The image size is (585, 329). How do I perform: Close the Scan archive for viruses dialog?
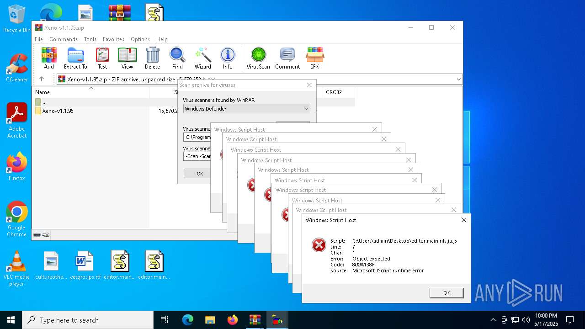pyautogui.click(x=309, y=85)
